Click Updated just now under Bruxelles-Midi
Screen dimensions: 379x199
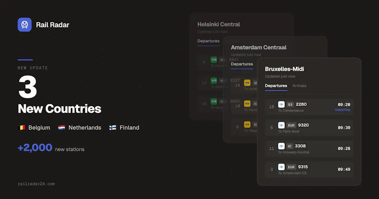tap(280, 76)
